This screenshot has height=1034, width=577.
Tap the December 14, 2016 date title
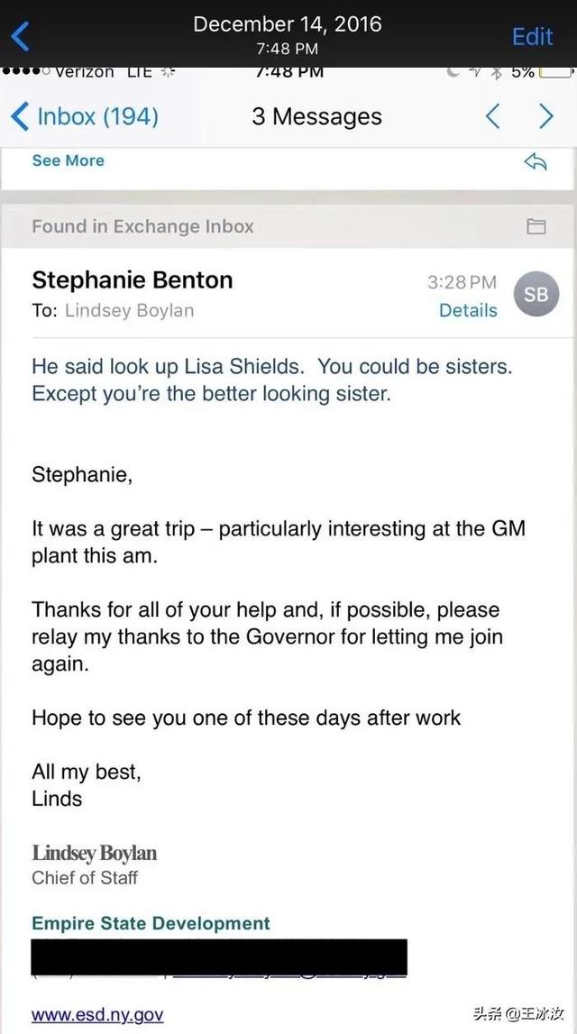[287, 24]
